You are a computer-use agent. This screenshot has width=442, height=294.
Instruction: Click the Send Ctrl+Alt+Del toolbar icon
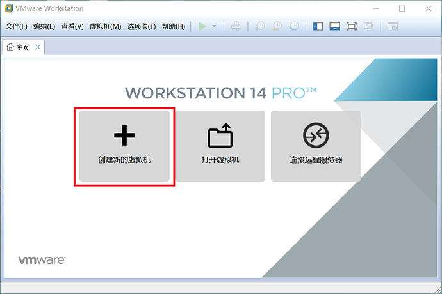(x=236, y=26)
